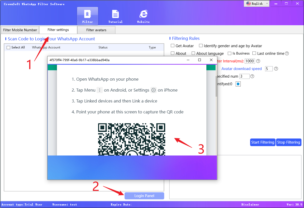Close the QR code login popup window
304x208 pixels.
click(211, 60)
